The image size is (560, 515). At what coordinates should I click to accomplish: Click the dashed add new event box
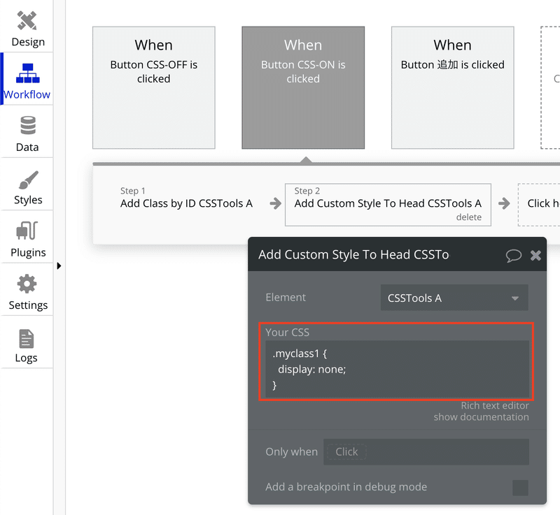tap(550, 87)
